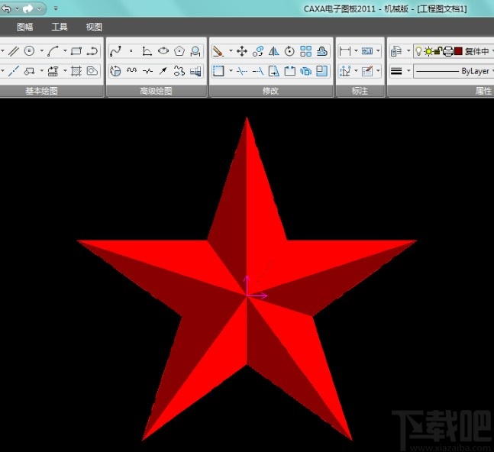Screen dimensions: 494x452
Task: Click the dimension edit pencil icon
Action: pyautogui.click(x=367, y=71)
